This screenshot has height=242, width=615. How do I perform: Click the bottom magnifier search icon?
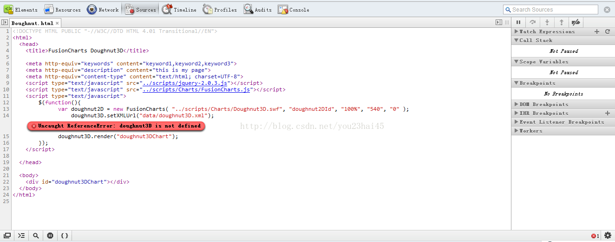click(x=36, y=236)
